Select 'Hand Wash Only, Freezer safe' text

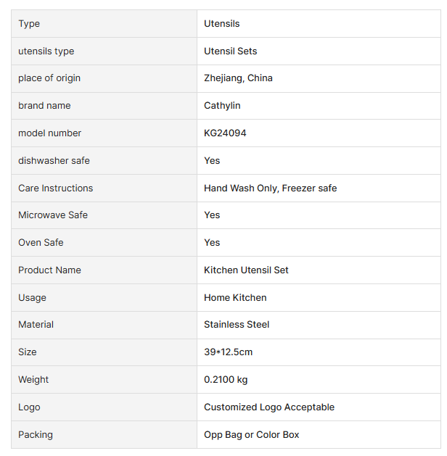coord(270,188)
